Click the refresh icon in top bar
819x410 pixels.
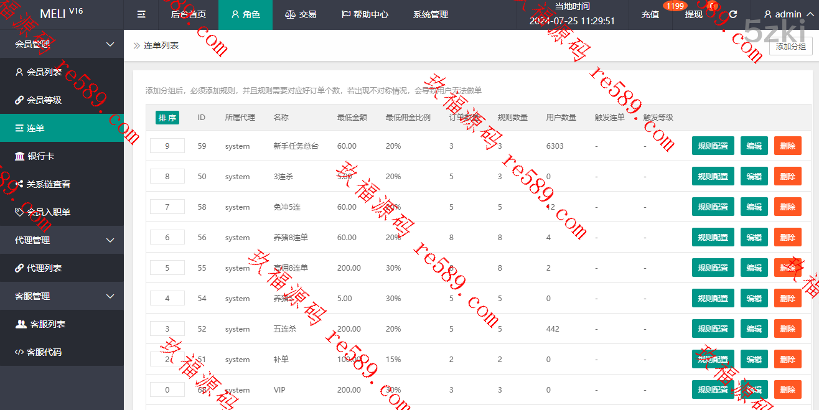[733, 14]
